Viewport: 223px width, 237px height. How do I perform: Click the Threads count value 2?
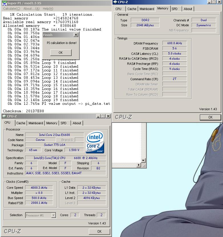coord(101,215)
